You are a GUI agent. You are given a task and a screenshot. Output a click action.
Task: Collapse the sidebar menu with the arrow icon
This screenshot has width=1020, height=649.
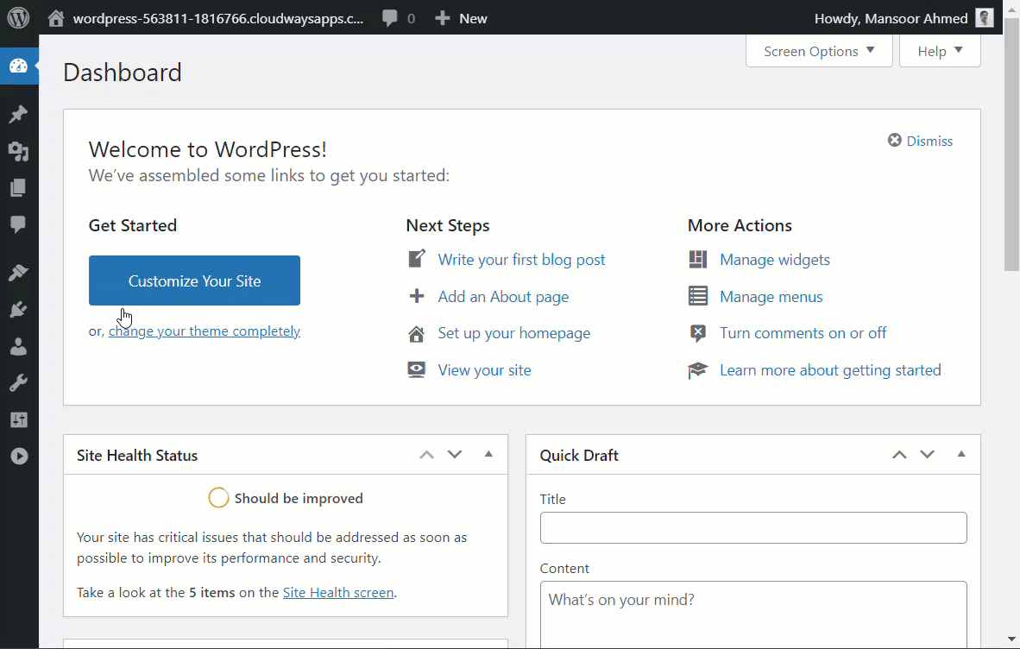pos(18,457)
